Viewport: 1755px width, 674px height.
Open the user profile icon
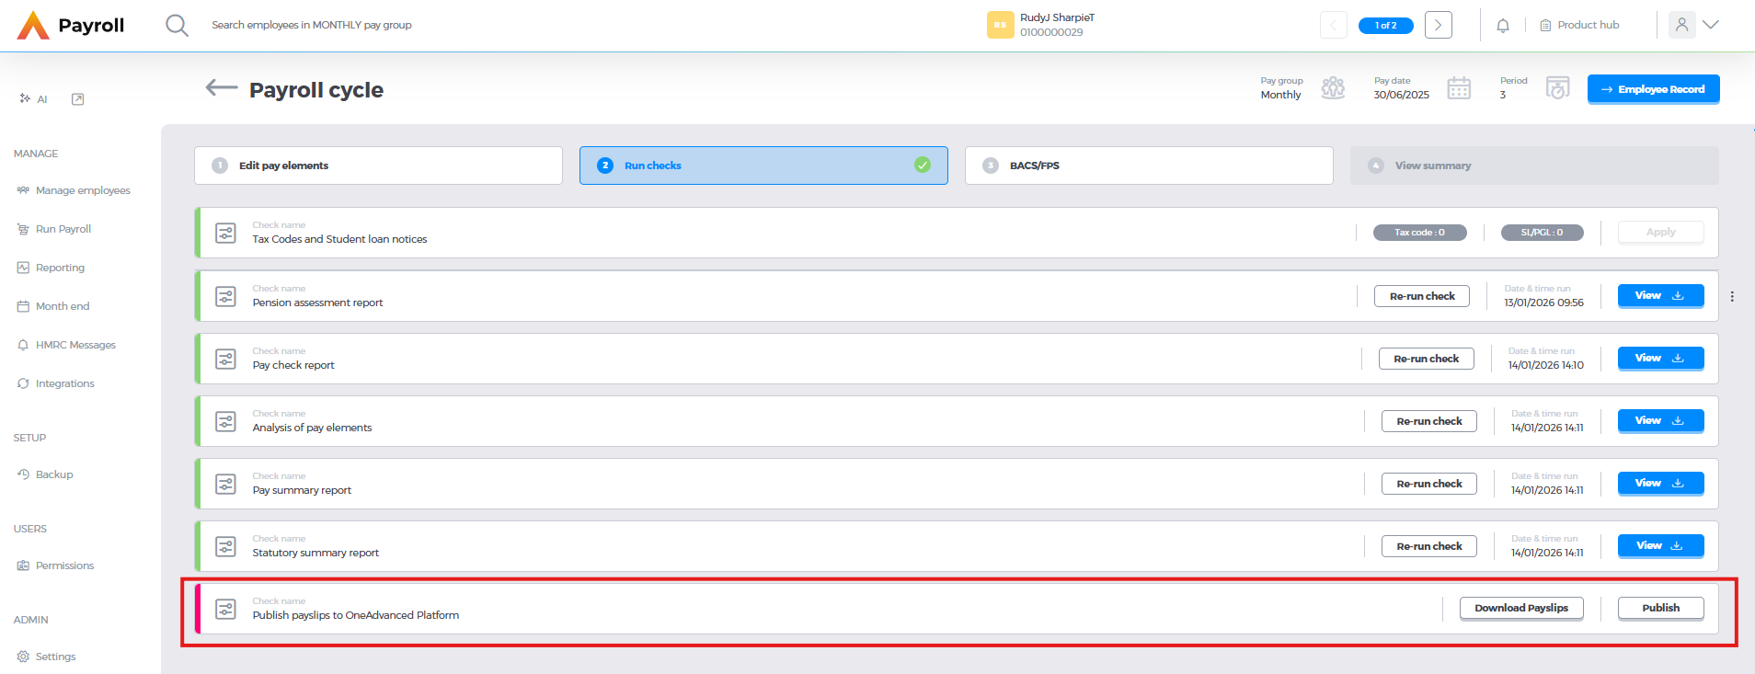coord(1681,25)
